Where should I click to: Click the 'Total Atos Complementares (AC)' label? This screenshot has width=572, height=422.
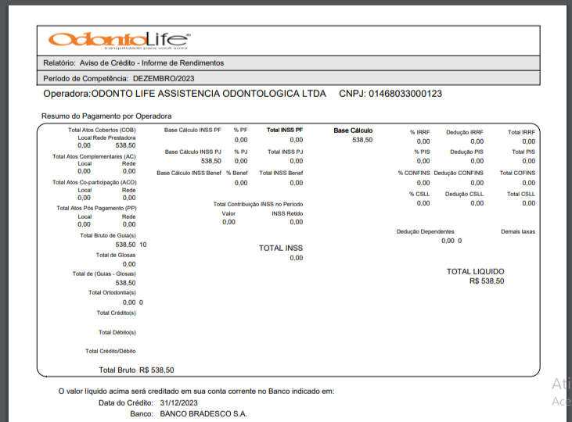(94, 157)
